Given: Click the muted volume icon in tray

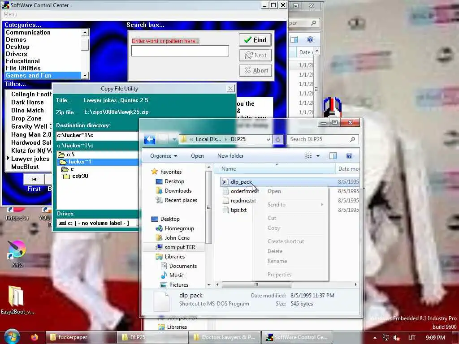Looking at the screenshot, I should [x=397, y=338].
